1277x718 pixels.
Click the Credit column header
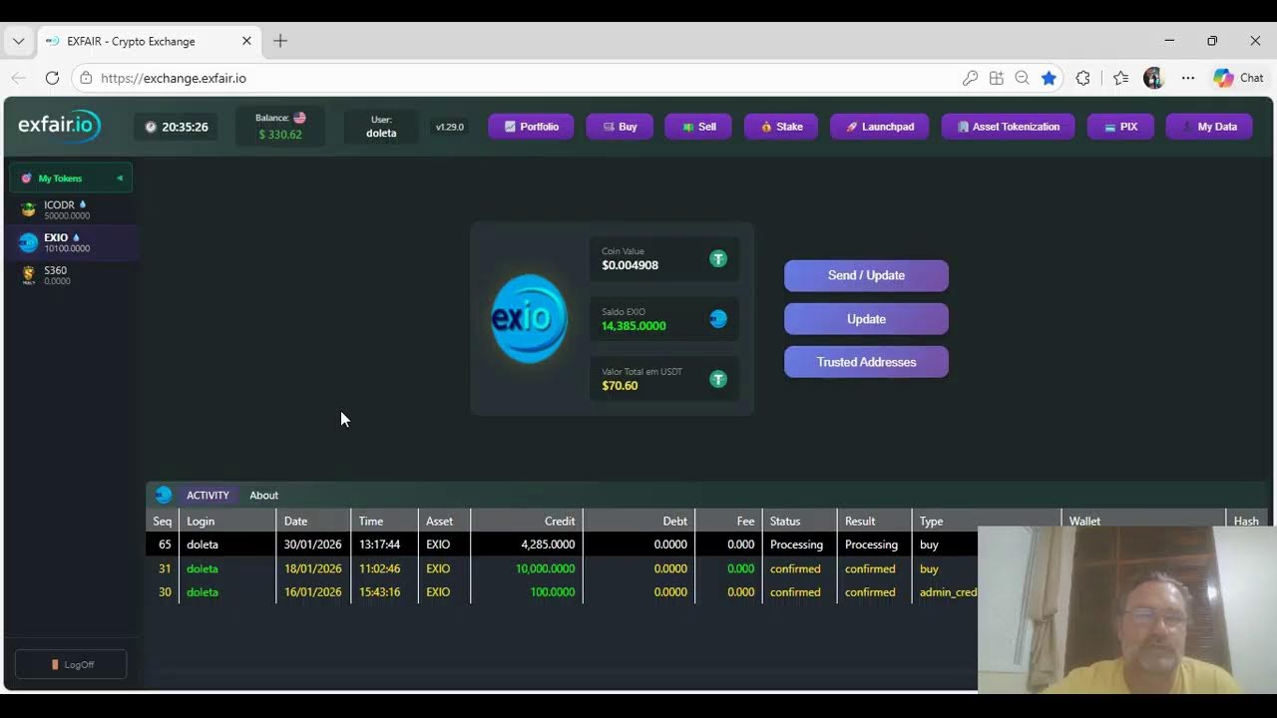pyautogui.click(x=527, y=521)
